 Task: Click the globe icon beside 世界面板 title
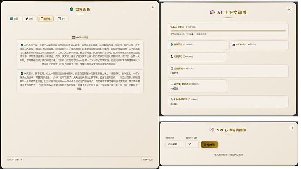(72, 9)
